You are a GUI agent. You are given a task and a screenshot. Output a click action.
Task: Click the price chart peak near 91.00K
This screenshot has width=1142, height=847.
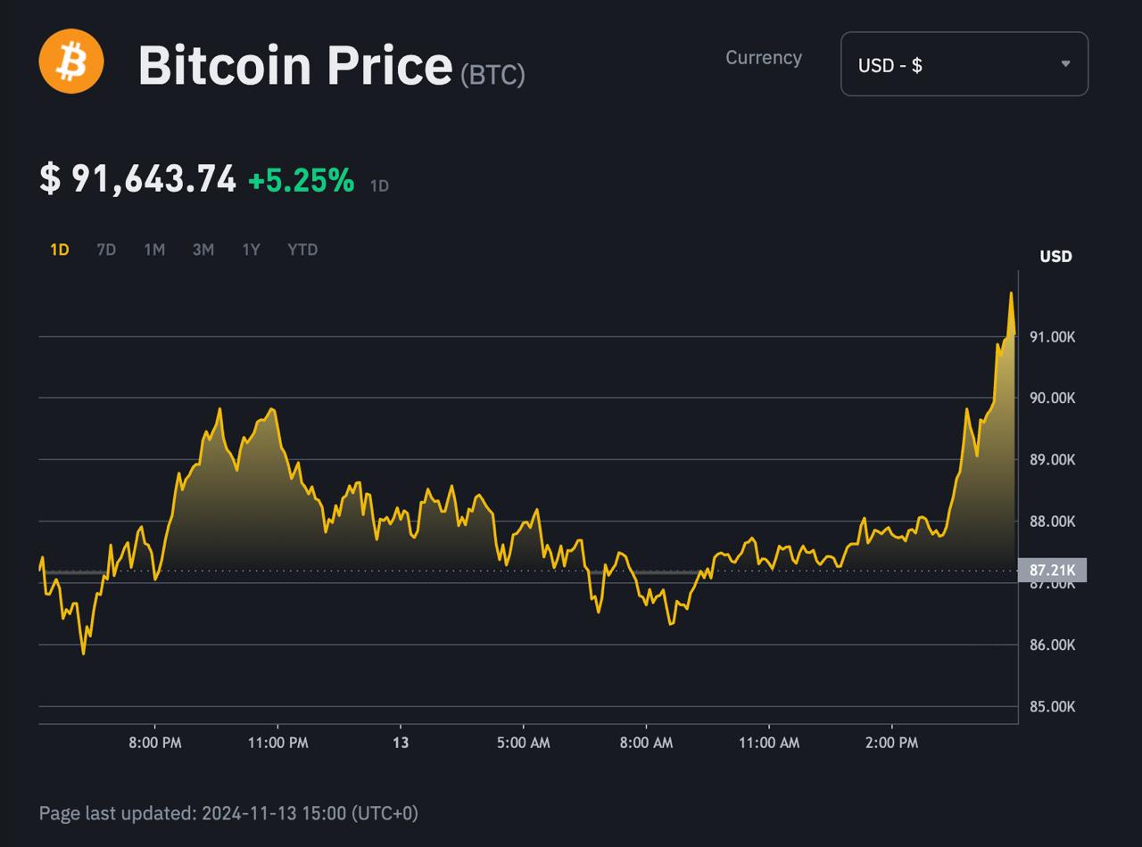tap(1011, 293)
